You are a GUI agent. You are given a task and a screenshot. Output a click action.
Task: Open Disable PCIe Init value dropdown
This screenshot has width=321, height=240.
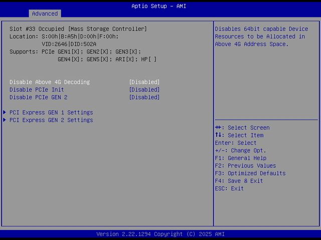(144, 89)
